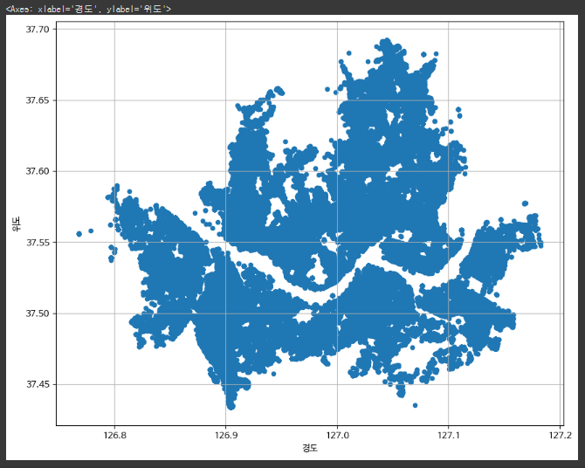
Task: Click the 126.9 x-axis tick label
Action: [226, 435]
